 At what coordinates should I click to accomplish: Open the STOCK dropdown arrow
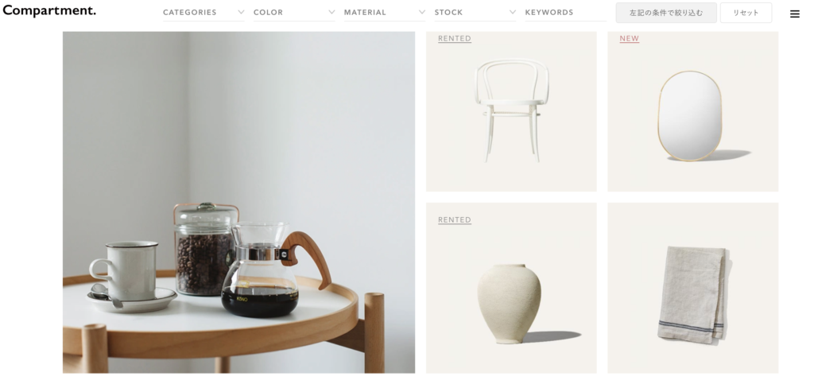tap(513, 12)
